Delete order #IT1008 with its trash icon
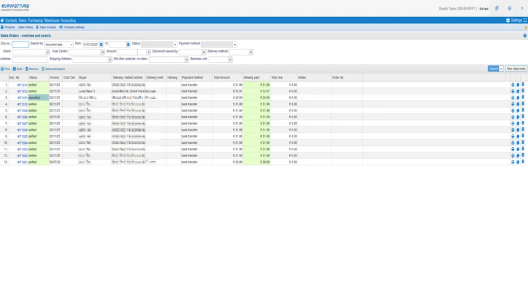Viewport: 528px width, 297px height. click(x=523, y=117)
